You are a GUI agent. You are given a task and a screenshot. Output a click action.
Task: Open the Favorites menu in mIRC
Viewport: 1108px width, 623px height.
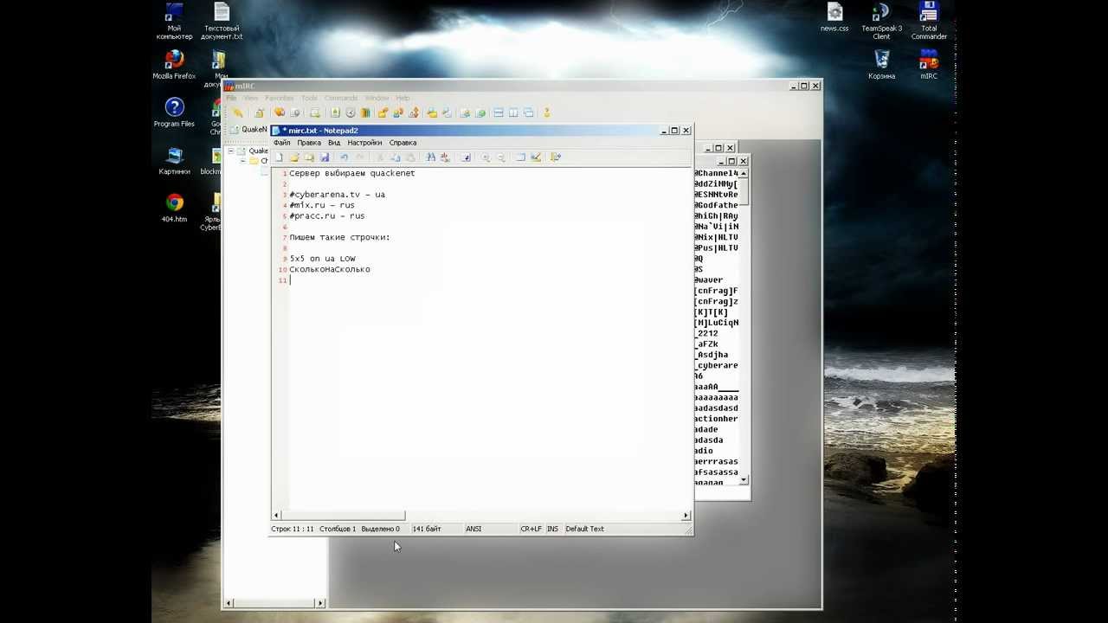tap(279, 98)
